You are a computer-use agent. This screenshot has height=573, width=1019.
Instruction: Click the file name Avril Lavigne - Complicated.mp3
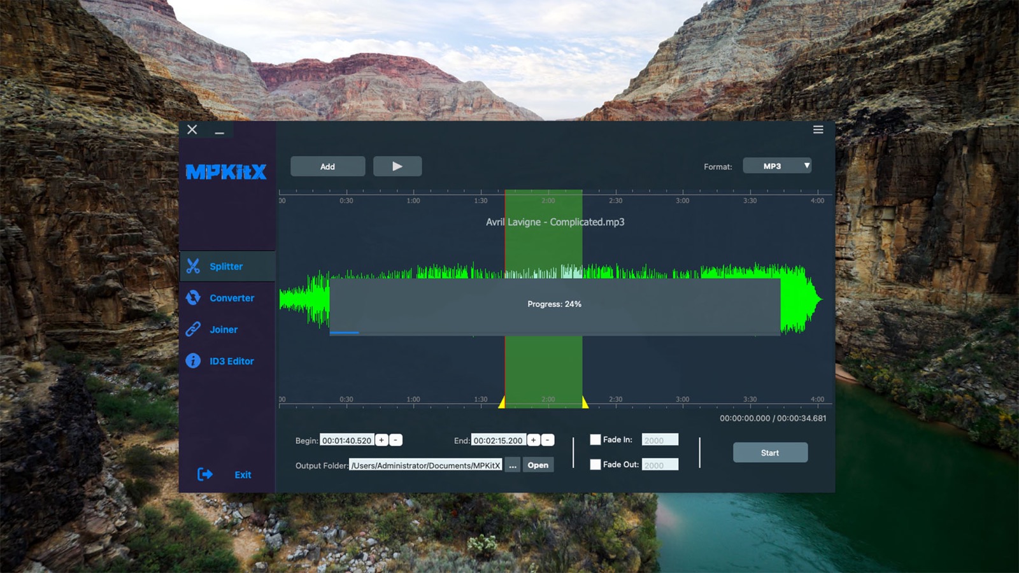(x=555, y=222)
